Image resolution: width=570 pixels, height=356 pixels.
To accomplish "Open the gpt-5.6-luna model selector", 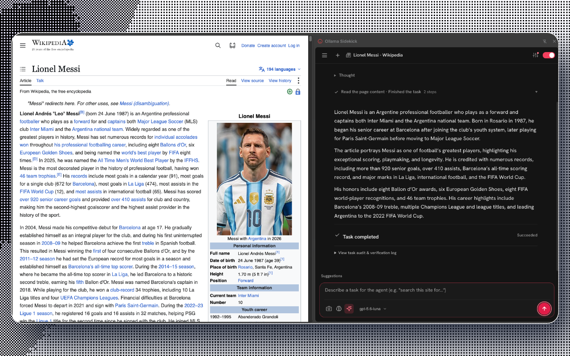I will pyautogui.click(x=373, y=309).
